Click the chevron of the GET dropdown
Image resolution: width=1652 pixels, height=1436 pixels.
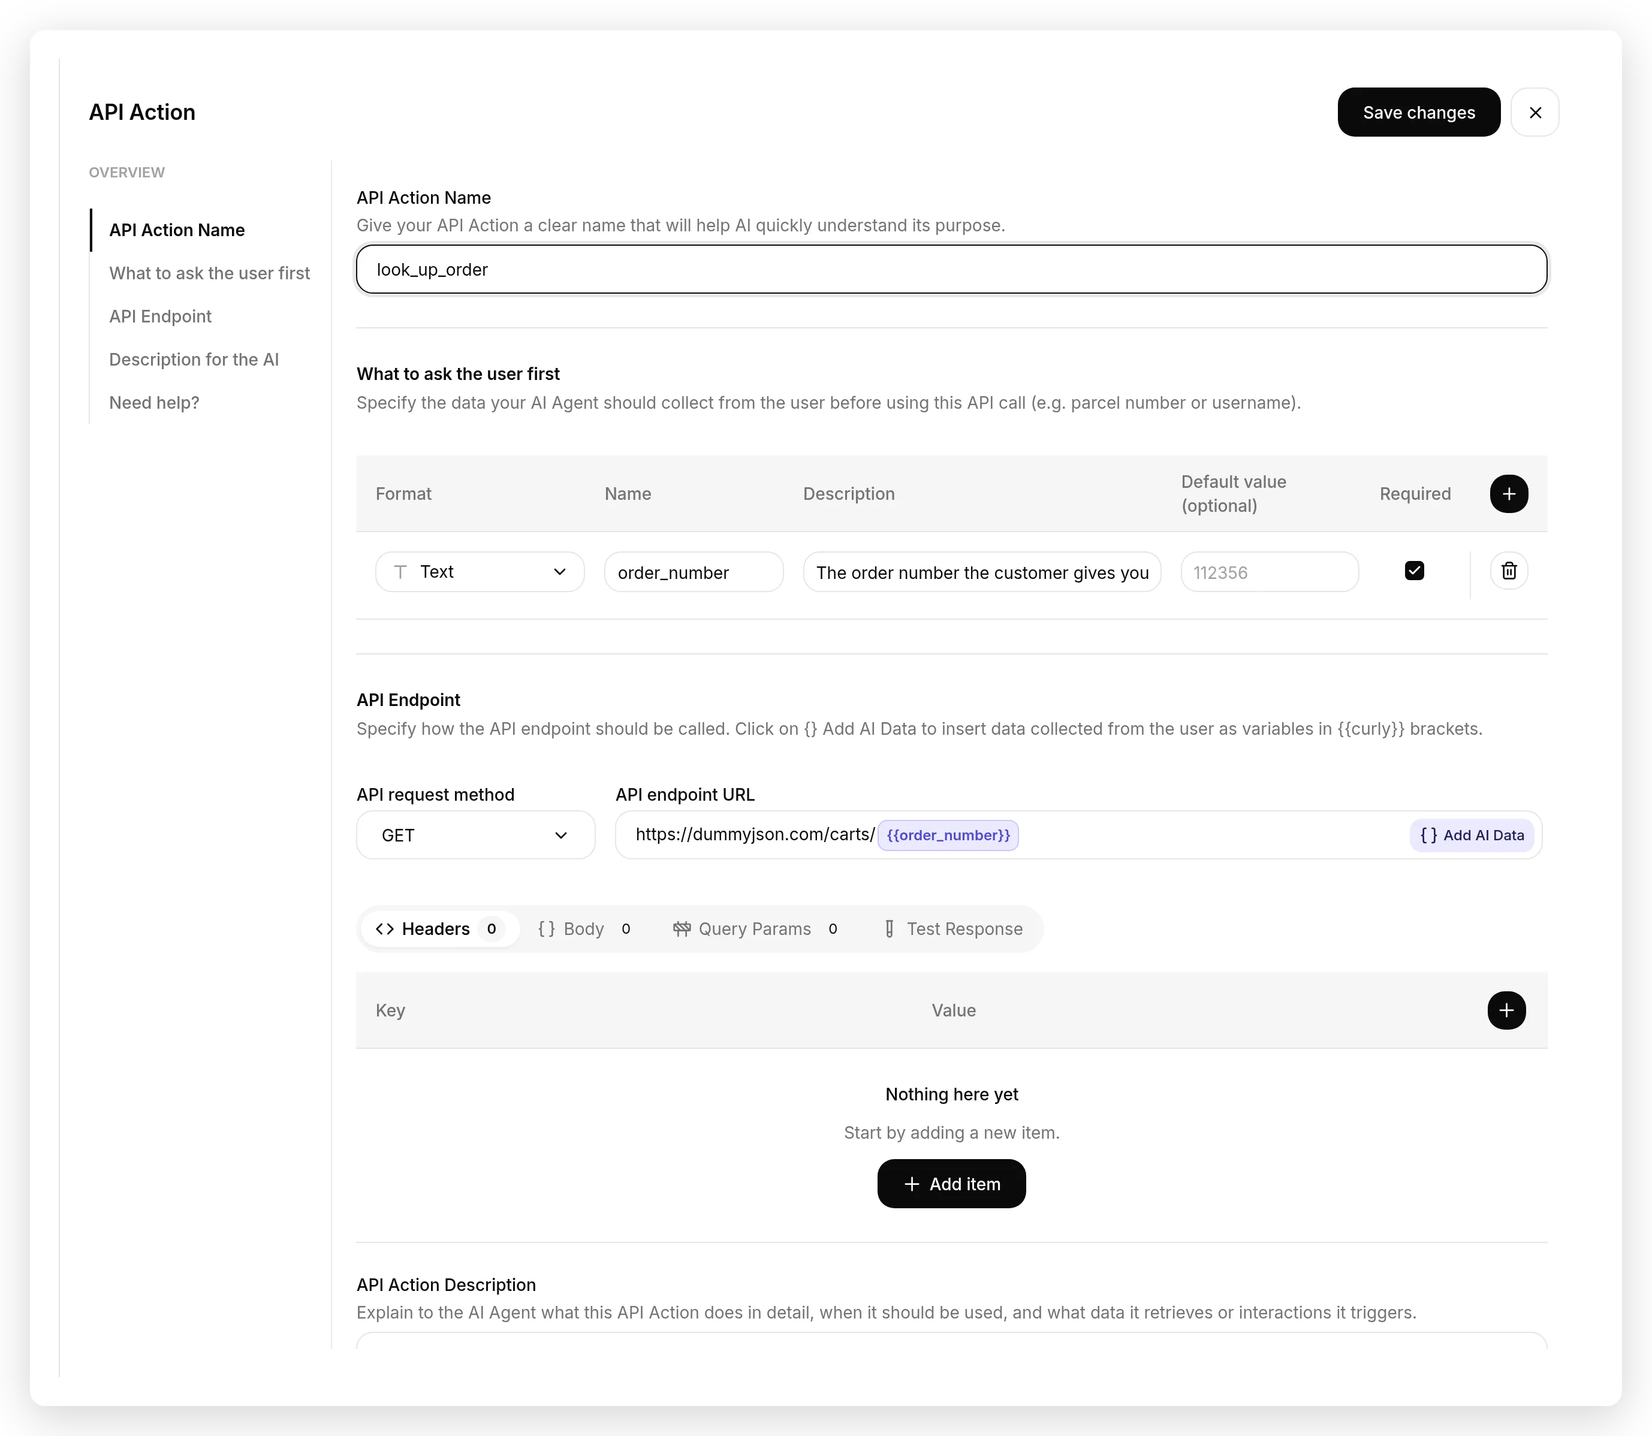coord(561,835)
